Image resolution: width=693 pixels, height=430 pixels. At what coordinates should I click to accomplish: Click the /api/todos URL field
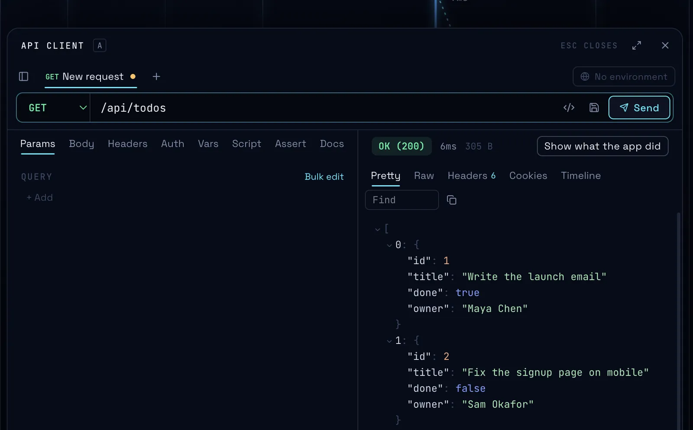(x=325, y=108)
